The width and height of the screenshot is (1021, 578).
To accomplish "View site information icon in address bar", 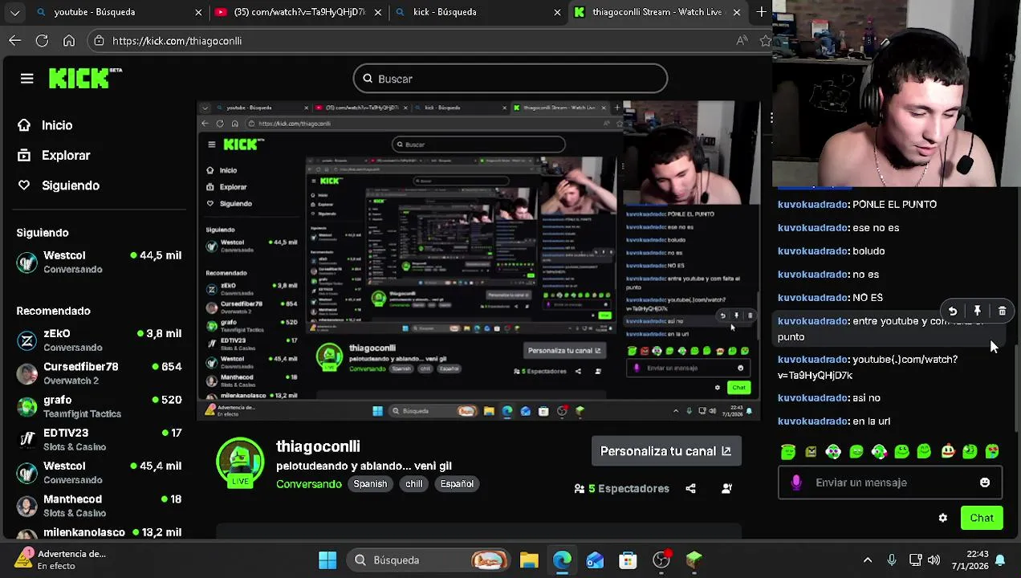I will [x=99, y=40].
